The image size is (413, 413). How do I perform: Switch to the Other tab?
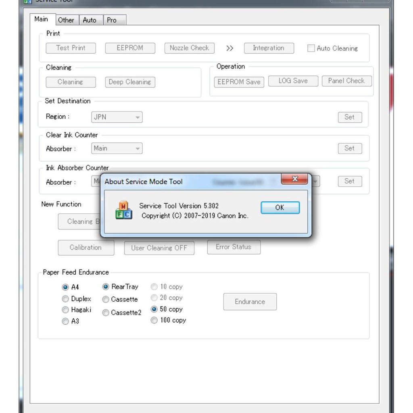point(66,20)
